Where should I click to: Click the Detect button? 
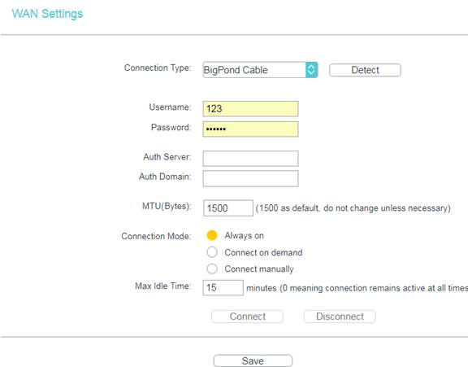(x=365, y=70)
